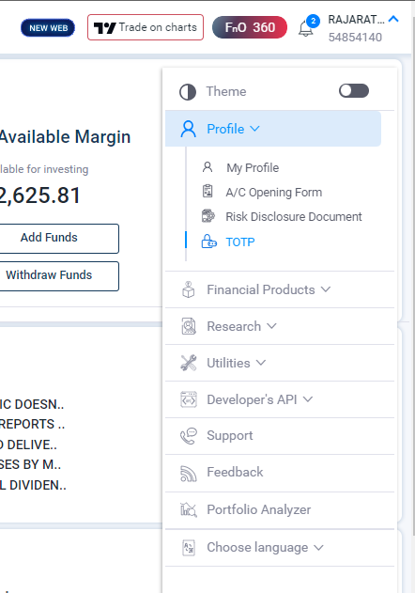Click the TOTP lock icon

[x=208, y=242]
